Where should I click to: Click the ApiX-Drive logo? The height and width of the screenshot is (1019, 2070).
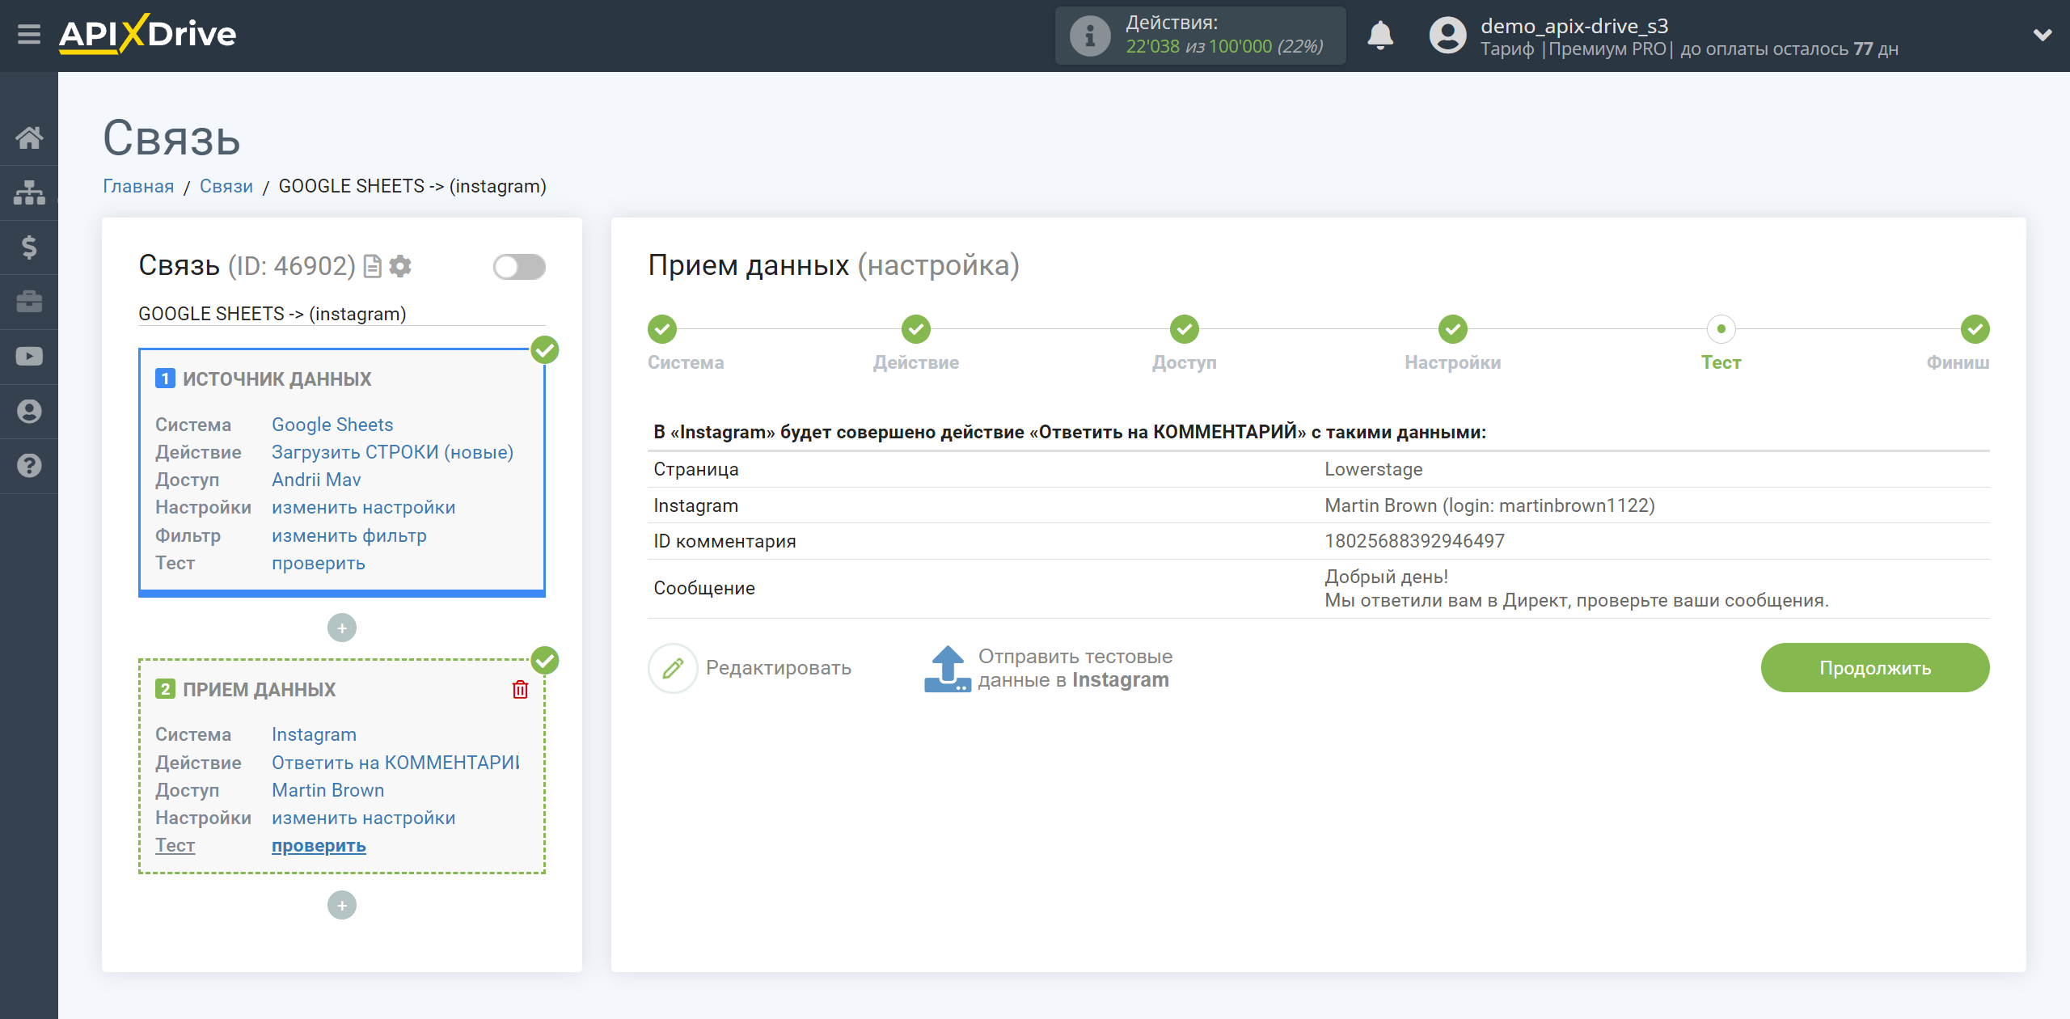tap(148, 34)
